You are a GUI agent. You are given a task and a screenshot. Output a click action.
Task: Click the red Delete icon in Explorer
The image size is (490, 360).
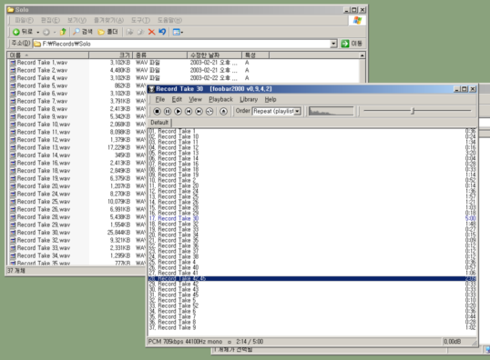pos(151,32)
